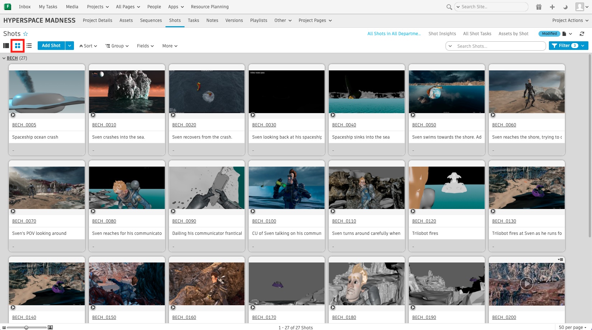Play BECH_0090 shot with play icon
This screenshot has width=592, height=330.
tap(173, 212)
